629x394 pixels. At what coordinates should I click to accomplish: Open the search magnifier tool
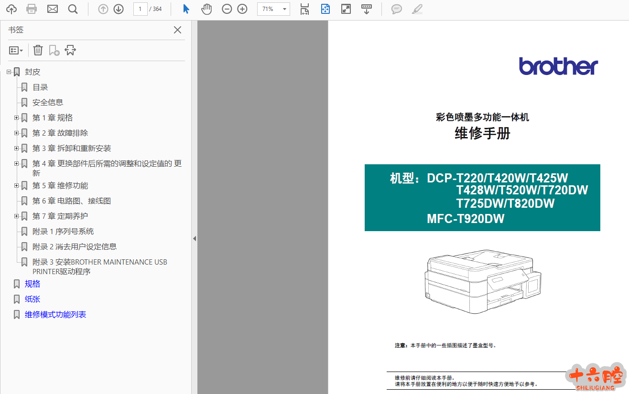click(x=73, y=9)
